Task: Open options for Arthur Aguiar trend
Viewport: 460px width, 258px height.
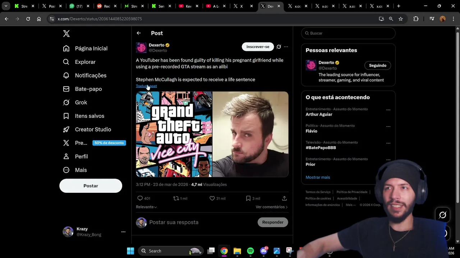Action: pyautogui.click(x=388, y=110)
